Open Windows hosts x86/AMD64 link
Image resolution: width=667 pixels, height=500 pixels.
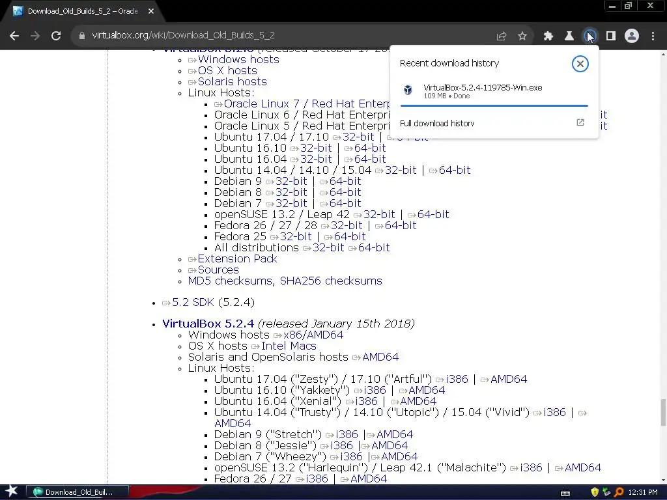pos(313,335)
